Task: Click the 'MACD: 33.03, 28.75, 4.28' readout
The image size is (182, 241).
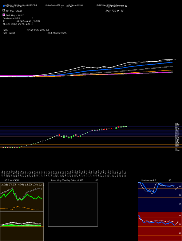Action: click(x=17, y=24)
